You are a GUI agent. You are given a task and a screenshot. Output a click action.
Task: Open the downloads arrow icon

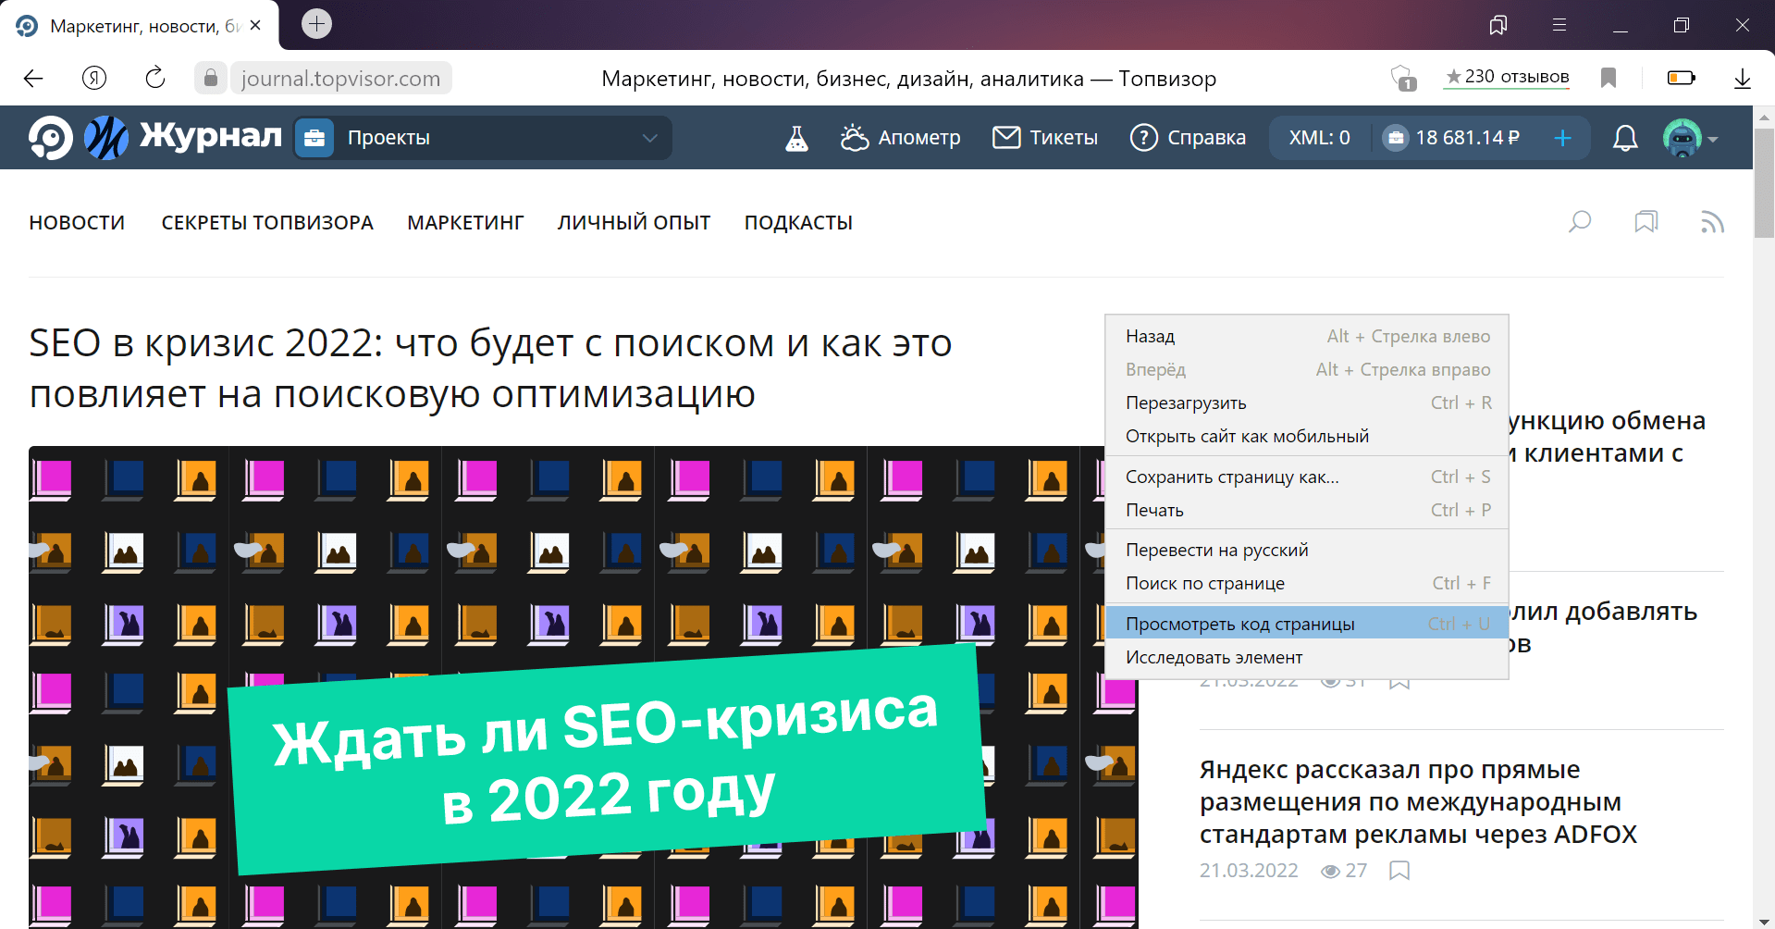click(x=1743, y=79)
